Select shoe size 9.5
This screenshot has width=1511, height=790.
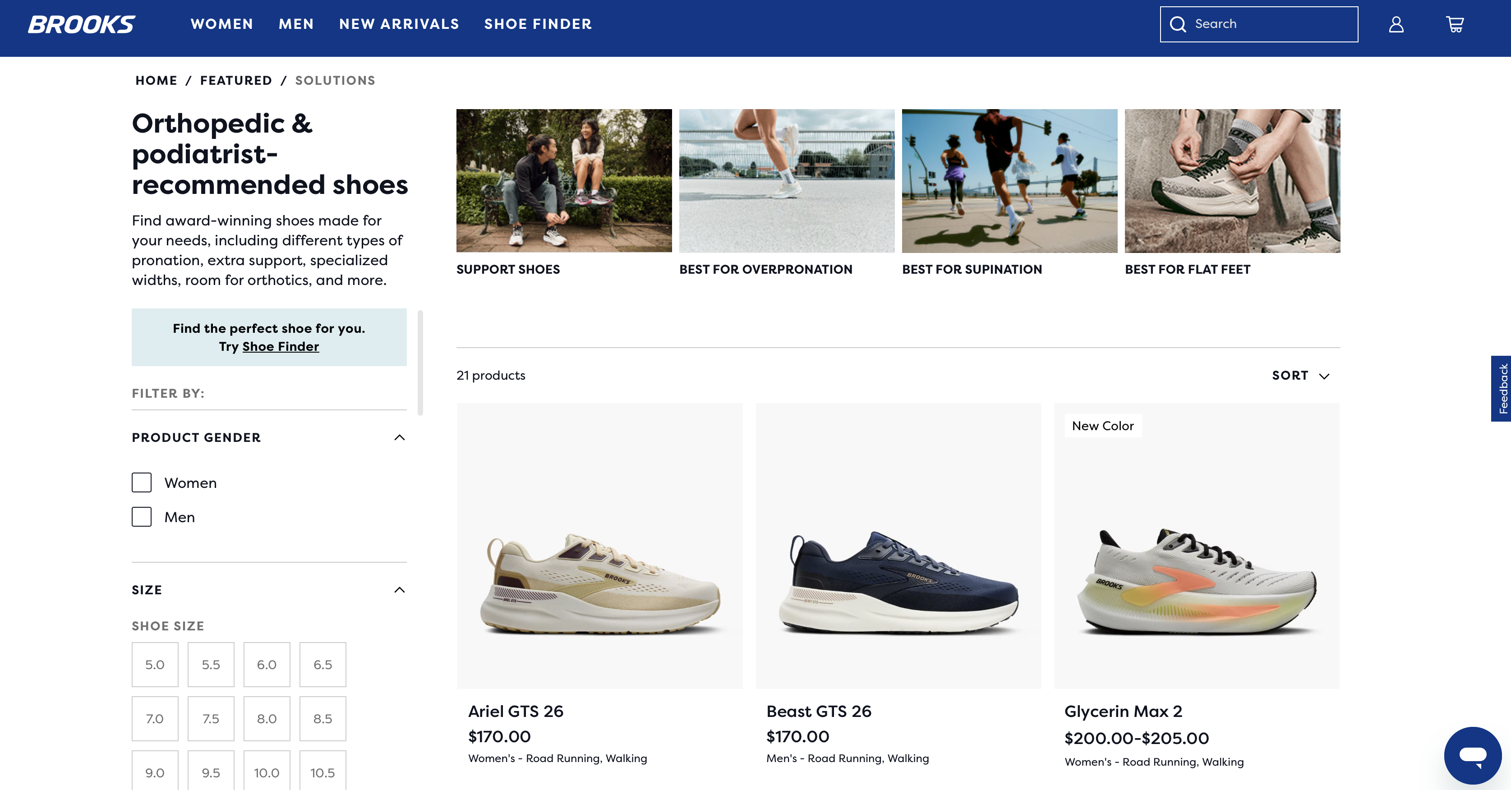211,771
